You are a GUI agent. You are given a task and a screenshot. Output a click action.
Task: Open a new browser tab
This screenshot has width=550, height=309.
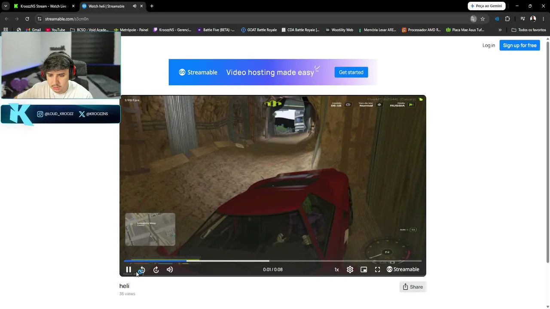[152, 6]
